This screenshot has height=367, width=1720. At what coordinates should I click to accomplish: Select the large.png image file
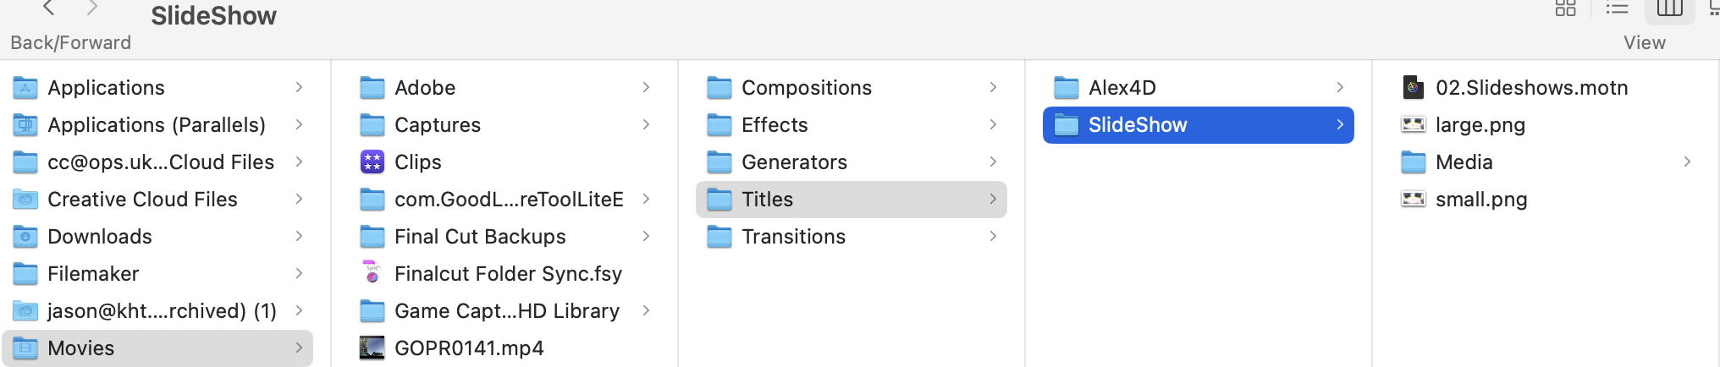coord(1480,124)
